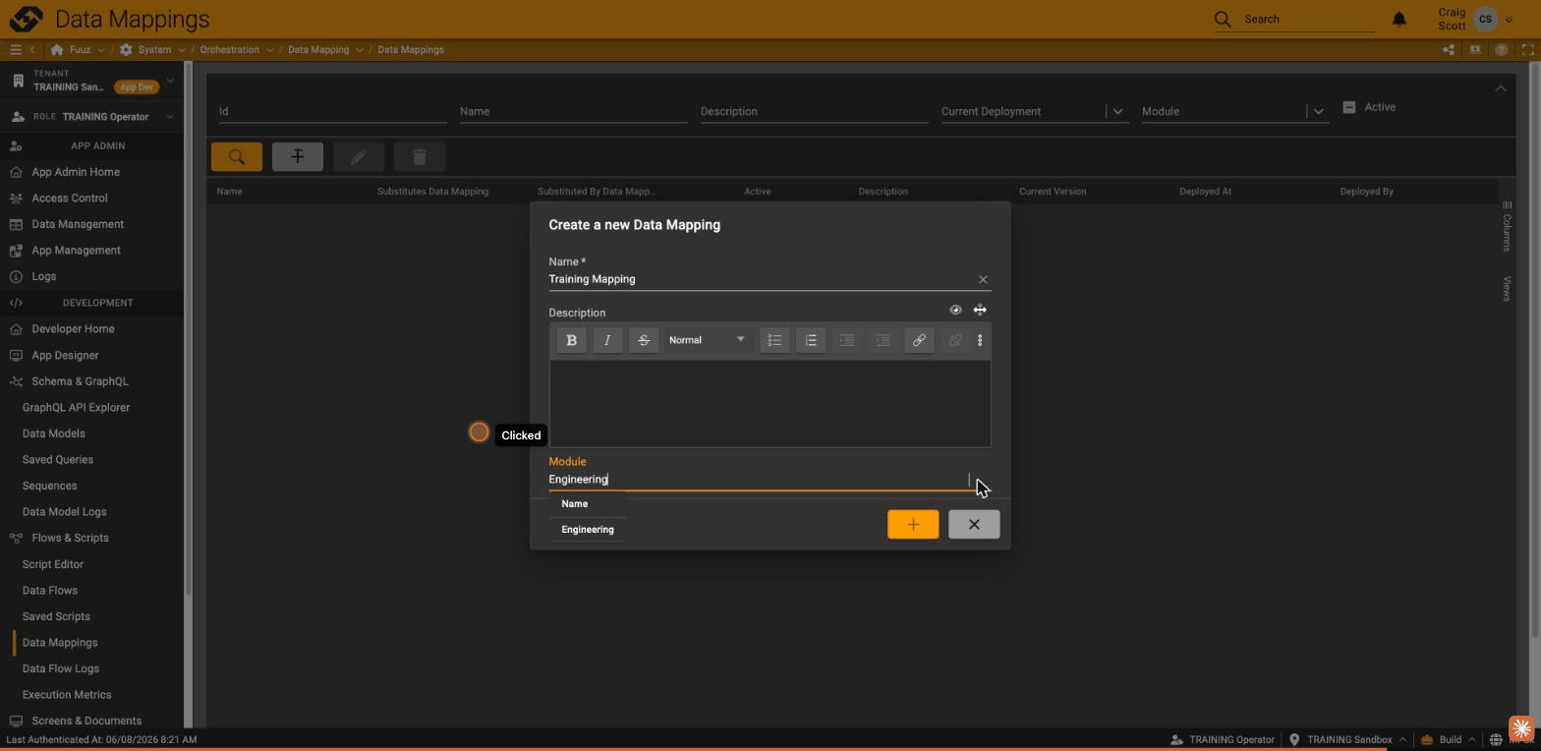Open the Craig Scott user menu chevron

coord(1510,20)
